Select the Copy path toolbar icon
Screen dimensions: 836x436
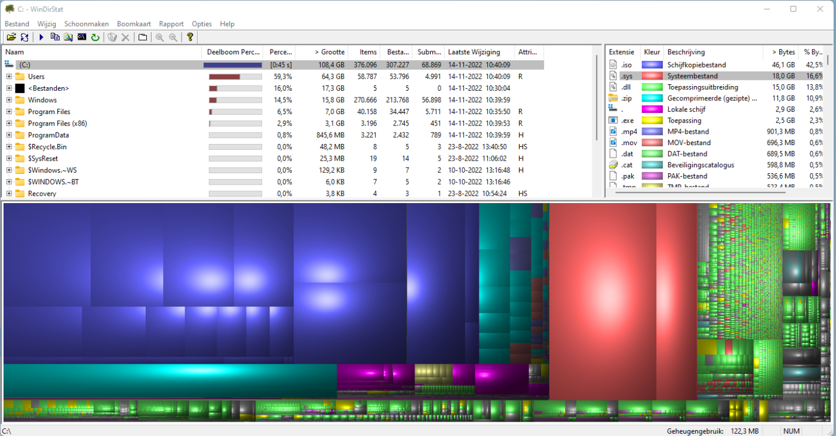pyautogui.click(x=55, y=36)
